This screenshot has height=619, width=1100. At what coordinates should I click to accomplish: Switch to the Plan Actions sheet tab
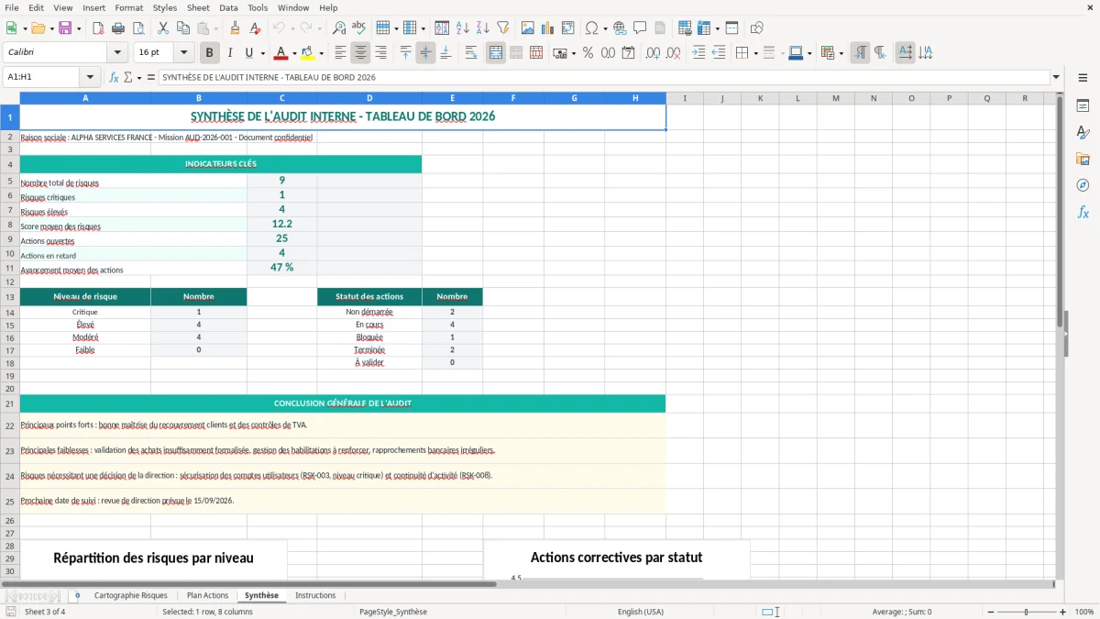(208, 595)
